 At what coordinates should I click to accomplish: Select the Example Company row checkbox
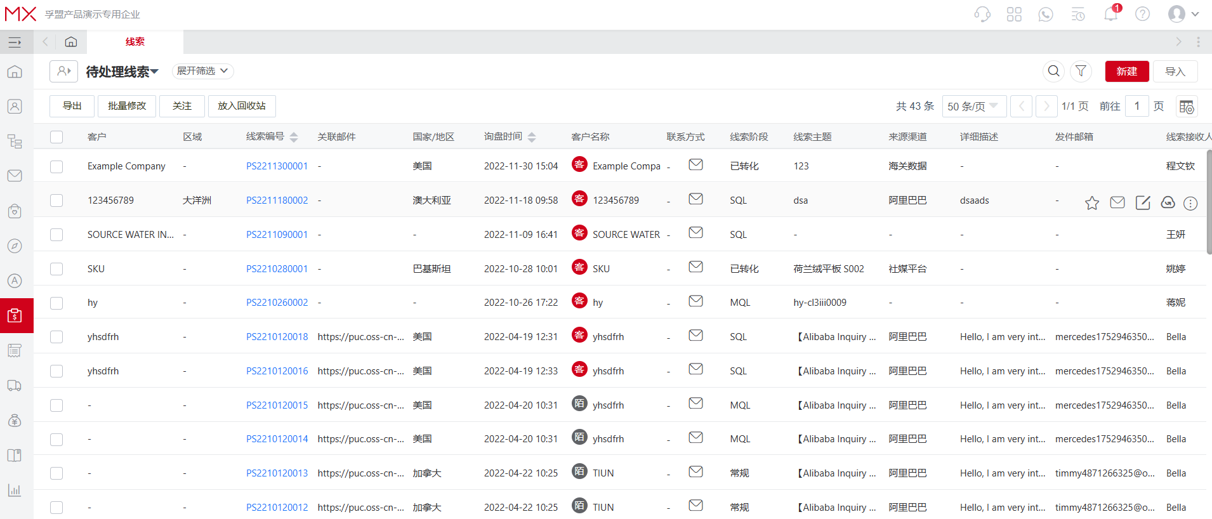(x=56, y=166)
